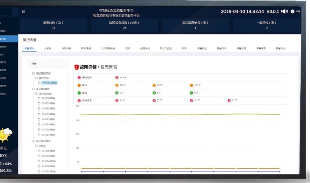This screenshot has height=183, width=310.
Task: Switch to the 火灾报警系统 tab
Action: coord(108,48)
